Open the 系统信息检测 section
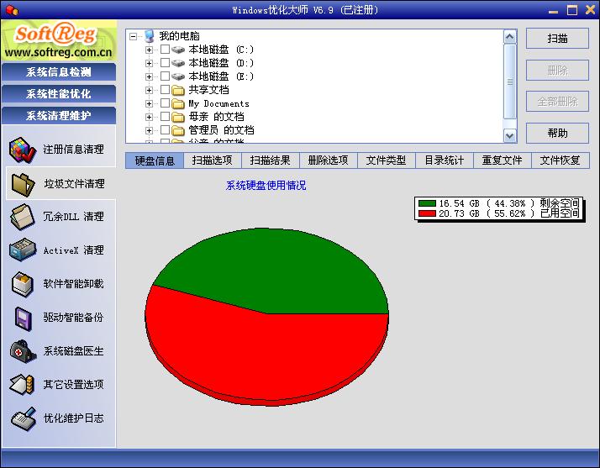600x468 pixels. 59,72
